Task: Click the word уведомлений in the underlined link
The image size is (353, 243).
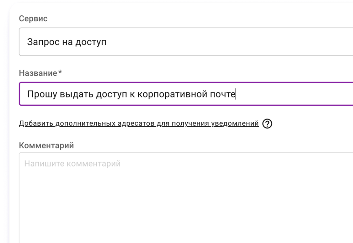Action: point(235,124)
